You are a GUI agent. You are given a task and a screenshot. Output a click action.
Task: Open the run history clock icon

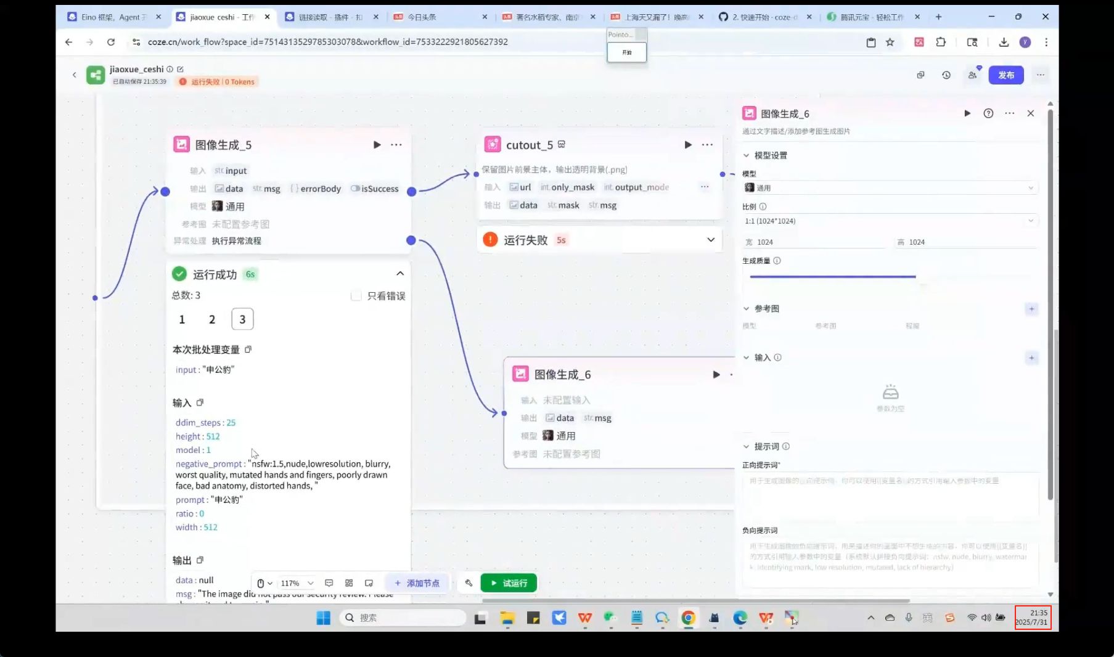(x=946, y=75)
